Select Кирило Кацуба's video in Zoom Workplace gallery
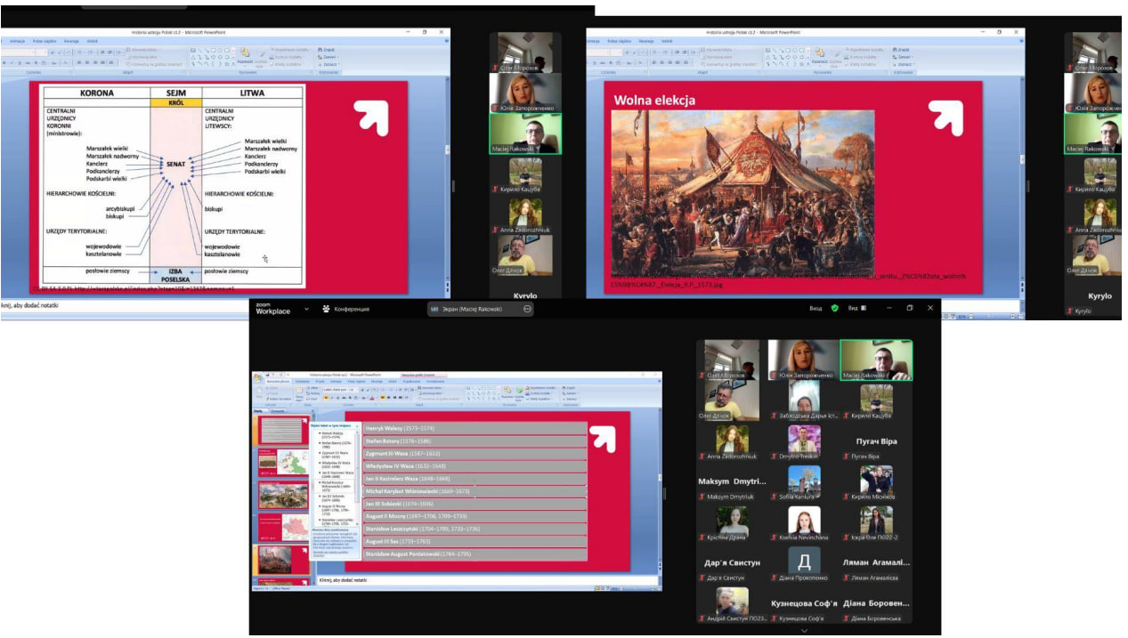Viewport: 1128px width, 638px height. point(876,401)
